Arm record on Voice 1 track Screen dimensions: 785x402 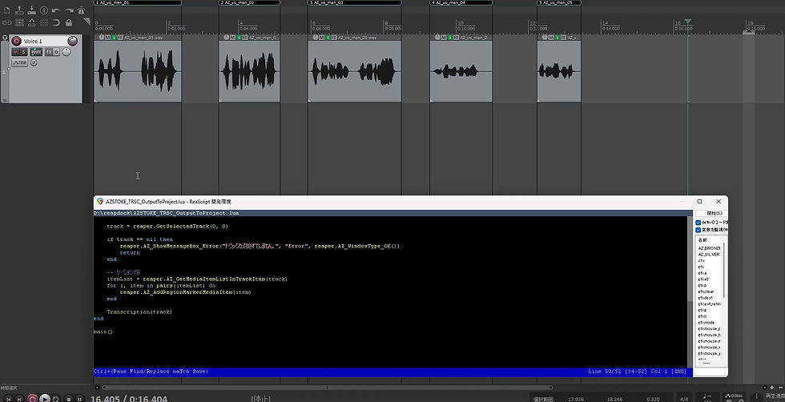[15, 41]
